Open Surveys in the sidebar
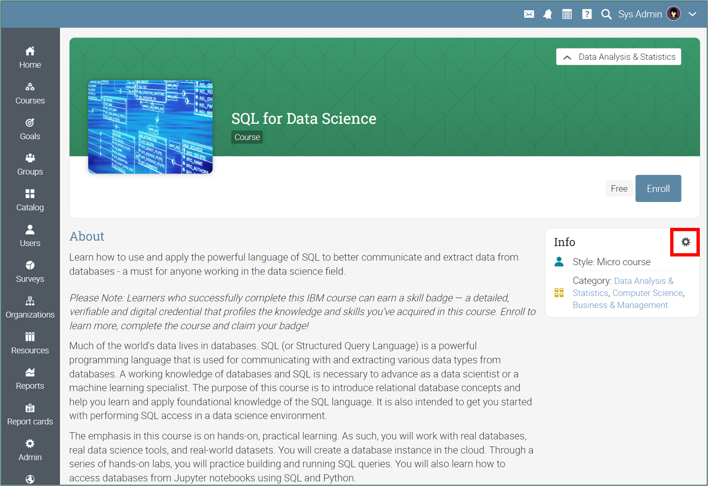This screenshot has height=486, width=708. point(30,272)
